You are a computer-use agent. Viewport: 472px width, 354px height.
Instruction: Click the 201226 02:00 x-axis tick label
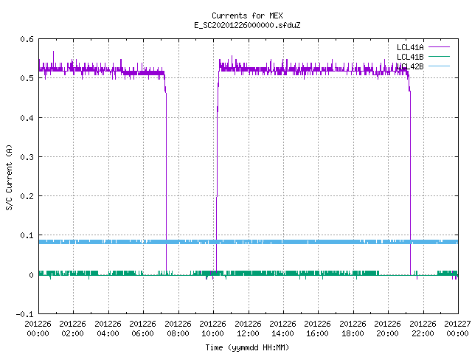[x=72, y=328]
